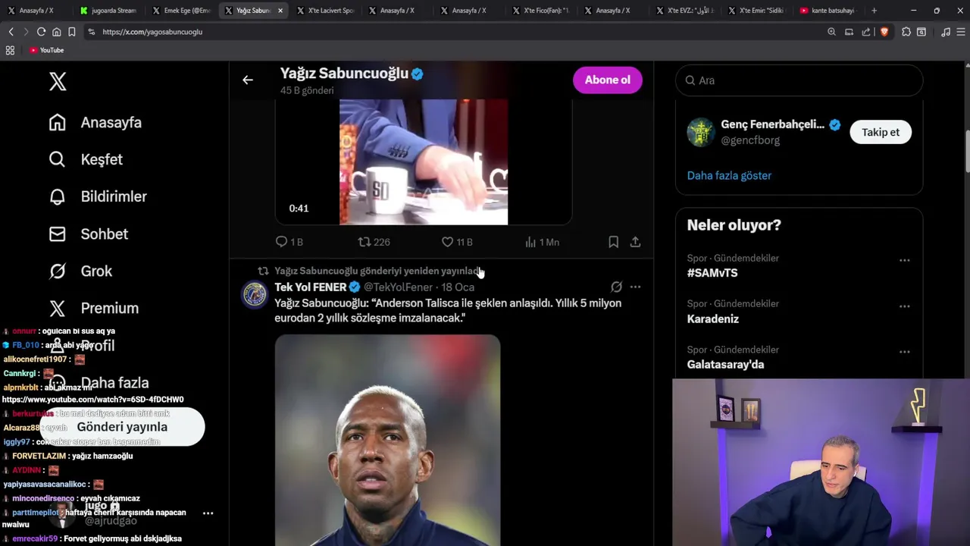Click the Grok icon on the Tek Yol FENER post
Image resolution: width=970 pixels, height=546 pixels.
[x=616, y=287]
